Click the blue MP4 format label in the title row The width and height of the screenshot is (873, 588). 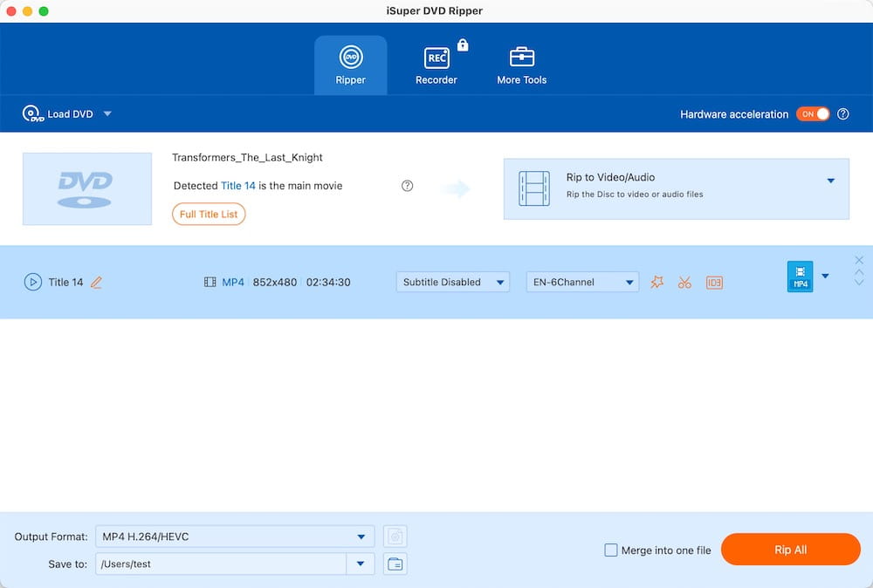(233, 282)
